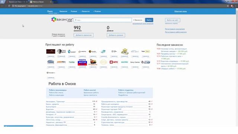
Task: Open the Автосервис, Транспорт category
Action: (55, 102)
